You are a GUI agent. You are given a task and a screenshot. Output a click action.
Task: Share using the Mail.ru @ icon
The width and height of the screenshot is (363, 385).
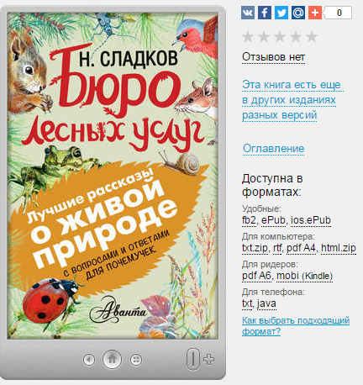(x=298, y=13)
